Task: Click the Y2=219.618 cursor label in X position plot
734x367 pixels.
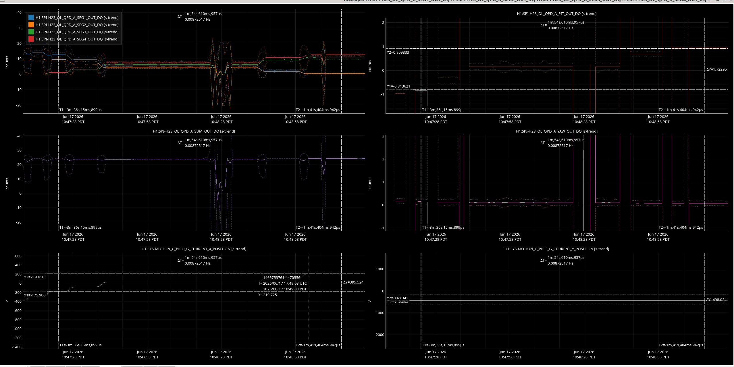Action: pos(34,277)
